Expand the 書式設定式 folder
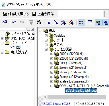 [2, 52]
